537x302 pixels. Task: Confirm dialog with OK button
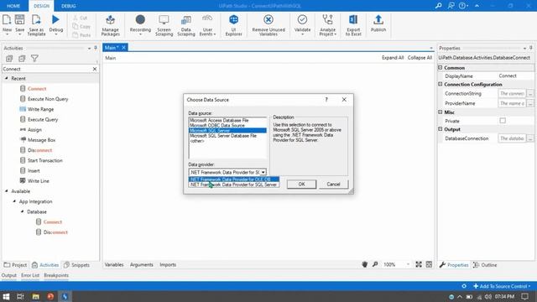point(301,185)
